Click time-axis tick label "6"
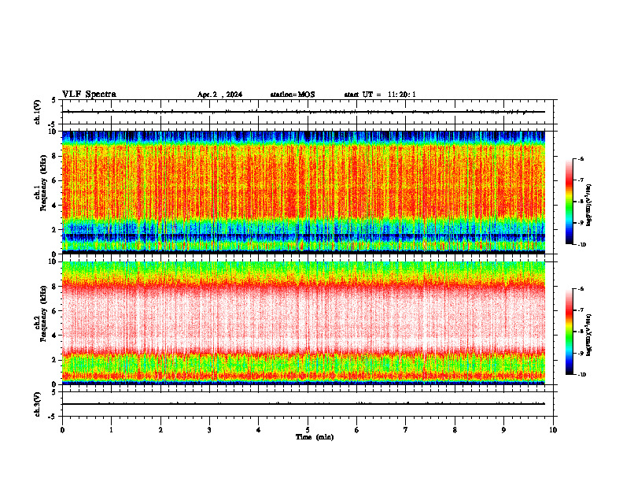The width and height of the screenshot is (623, 482). pyautogui.click(x=357, y=430)
